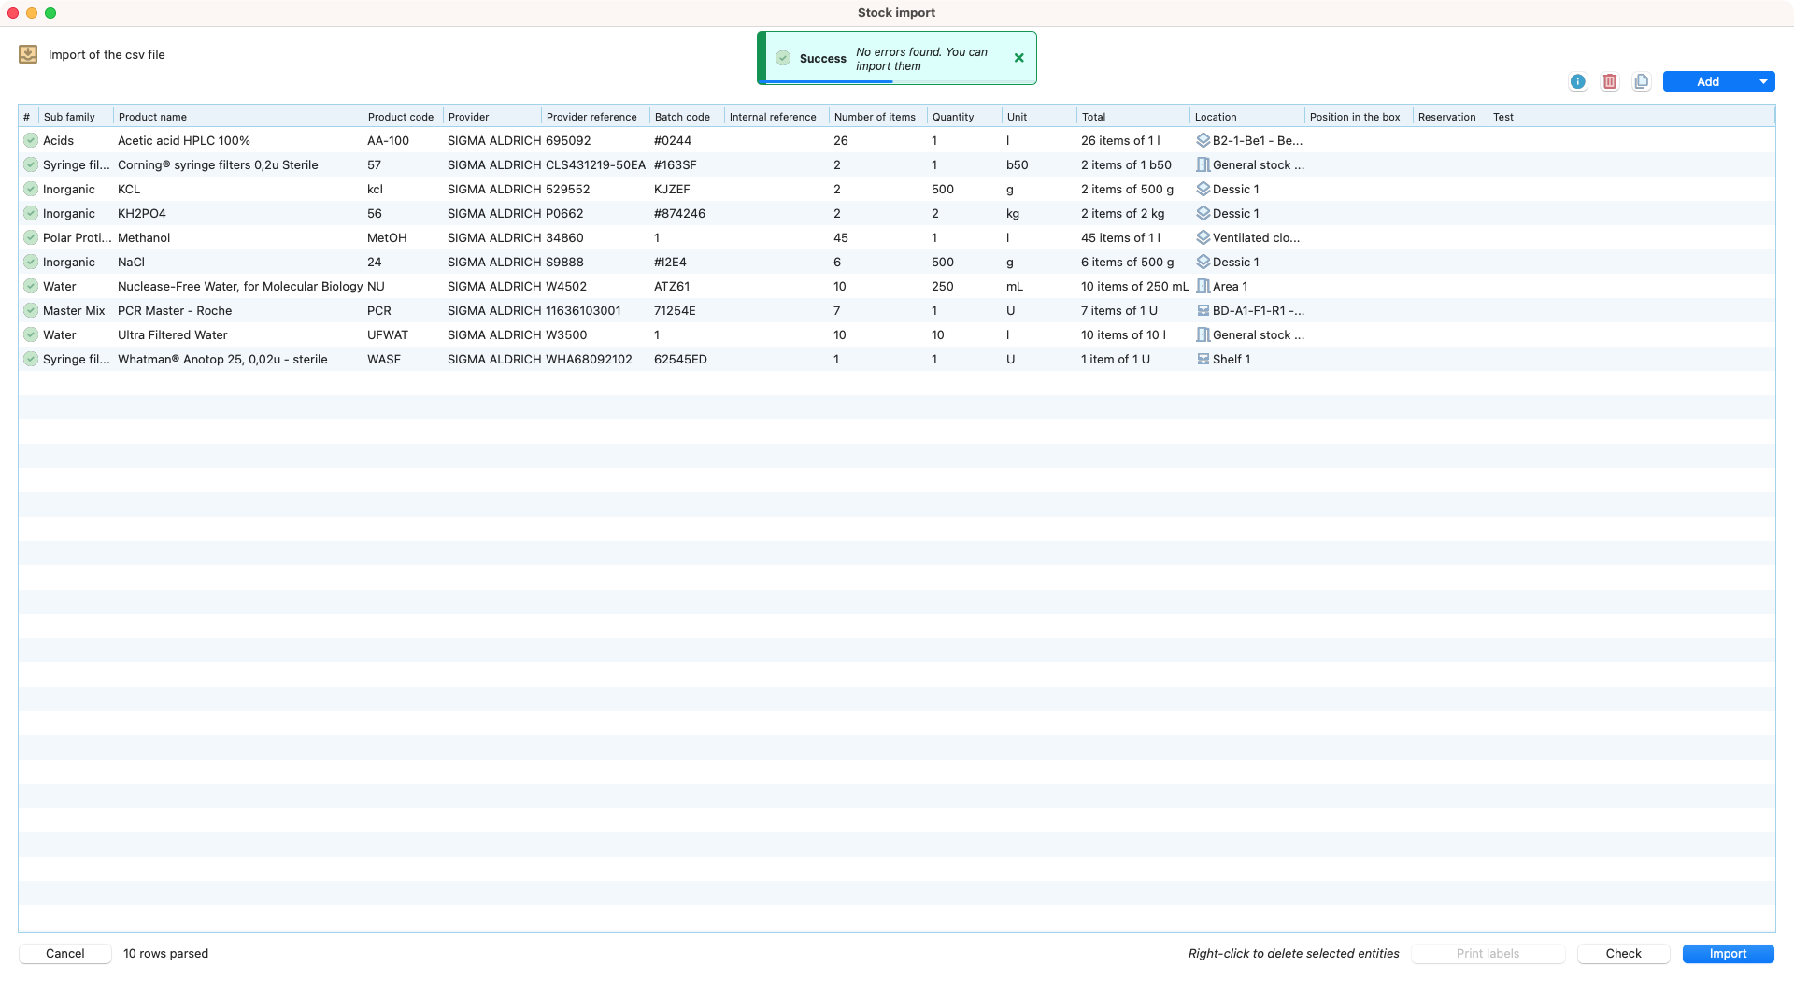Click the copy/duplicate icon in the toolbar

1641,81
